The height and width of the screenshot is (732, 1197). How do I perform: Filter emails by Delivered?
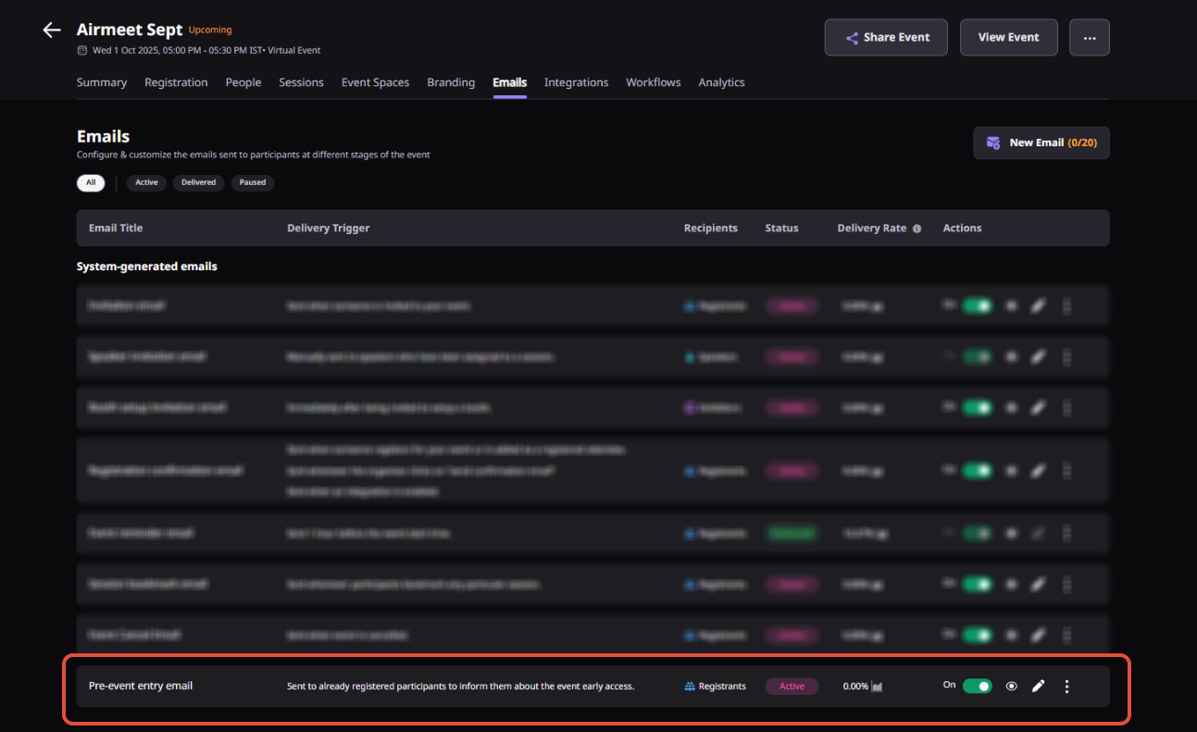point(198,182)
